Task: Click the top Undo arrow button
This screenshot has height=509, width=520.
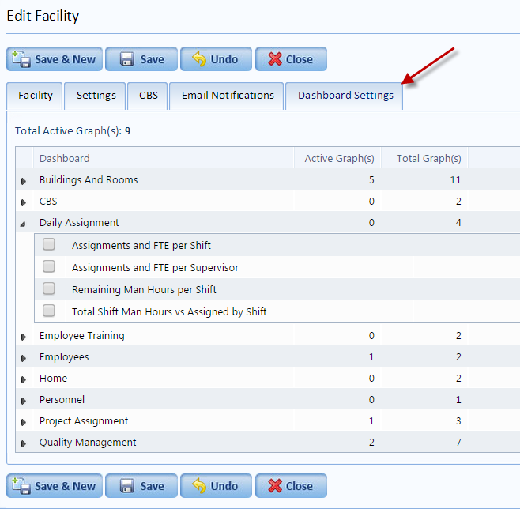Action: click(x=215, y=59)
